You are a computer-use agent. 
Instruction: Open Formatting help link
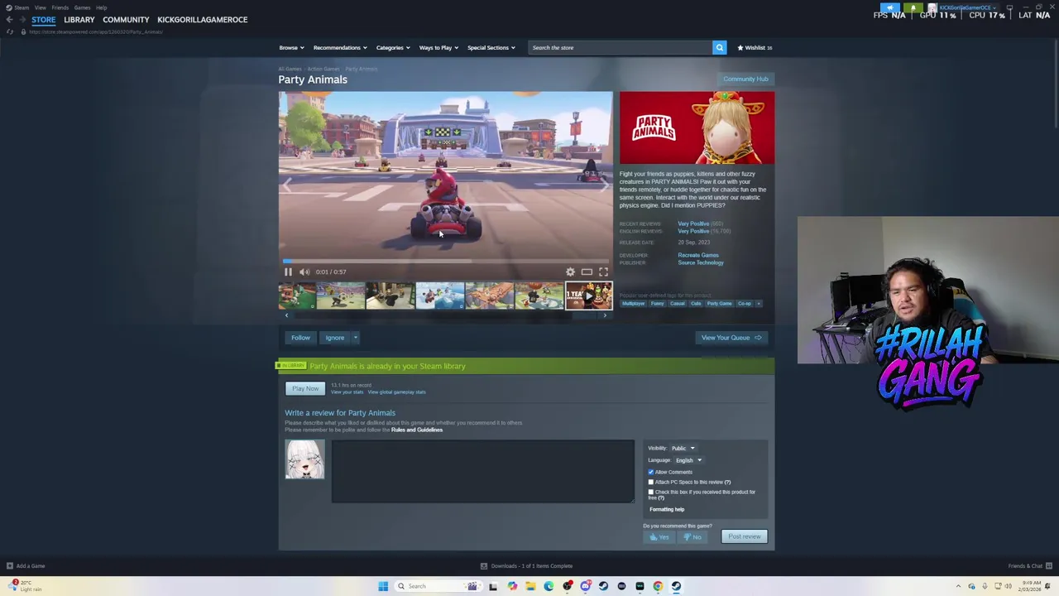[667, 510]
